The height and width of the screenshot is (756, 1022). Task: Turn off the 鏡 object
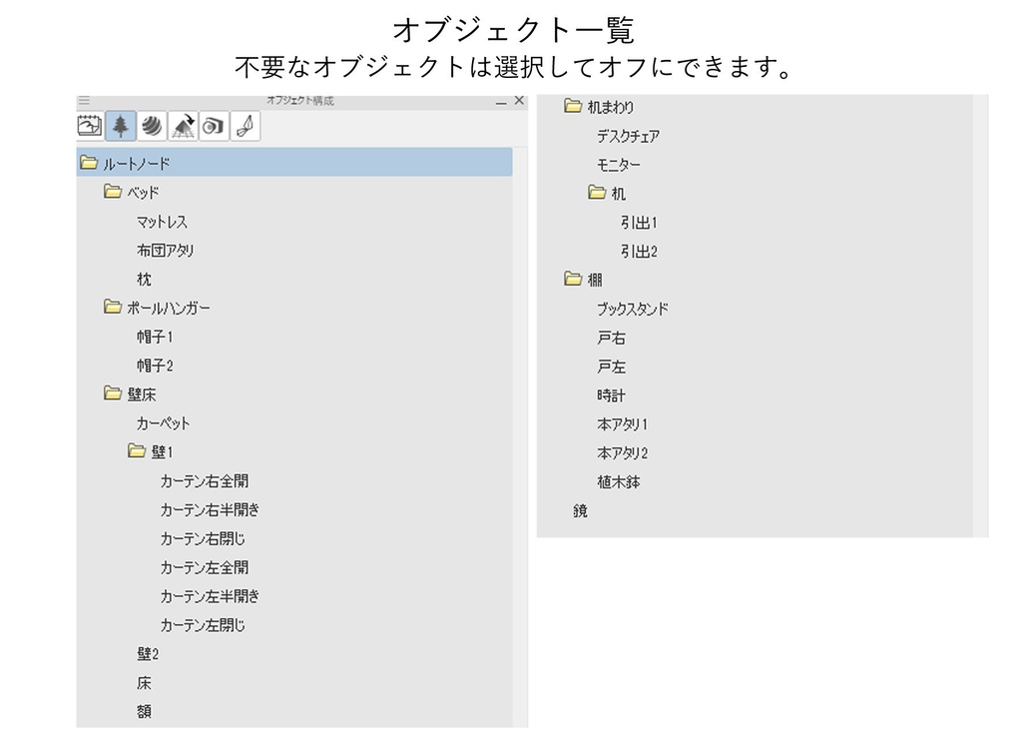579,510
